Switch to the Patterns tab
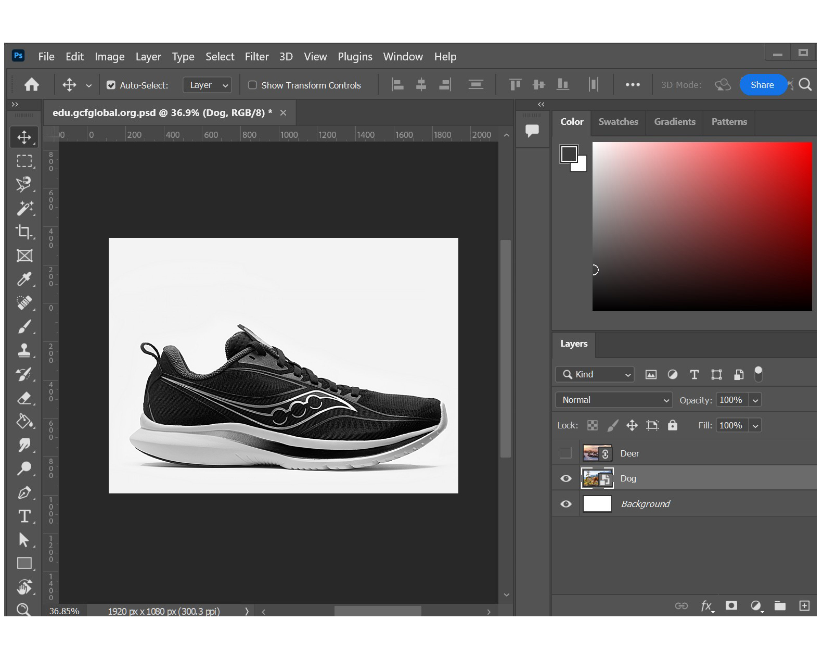 point(729,122)
